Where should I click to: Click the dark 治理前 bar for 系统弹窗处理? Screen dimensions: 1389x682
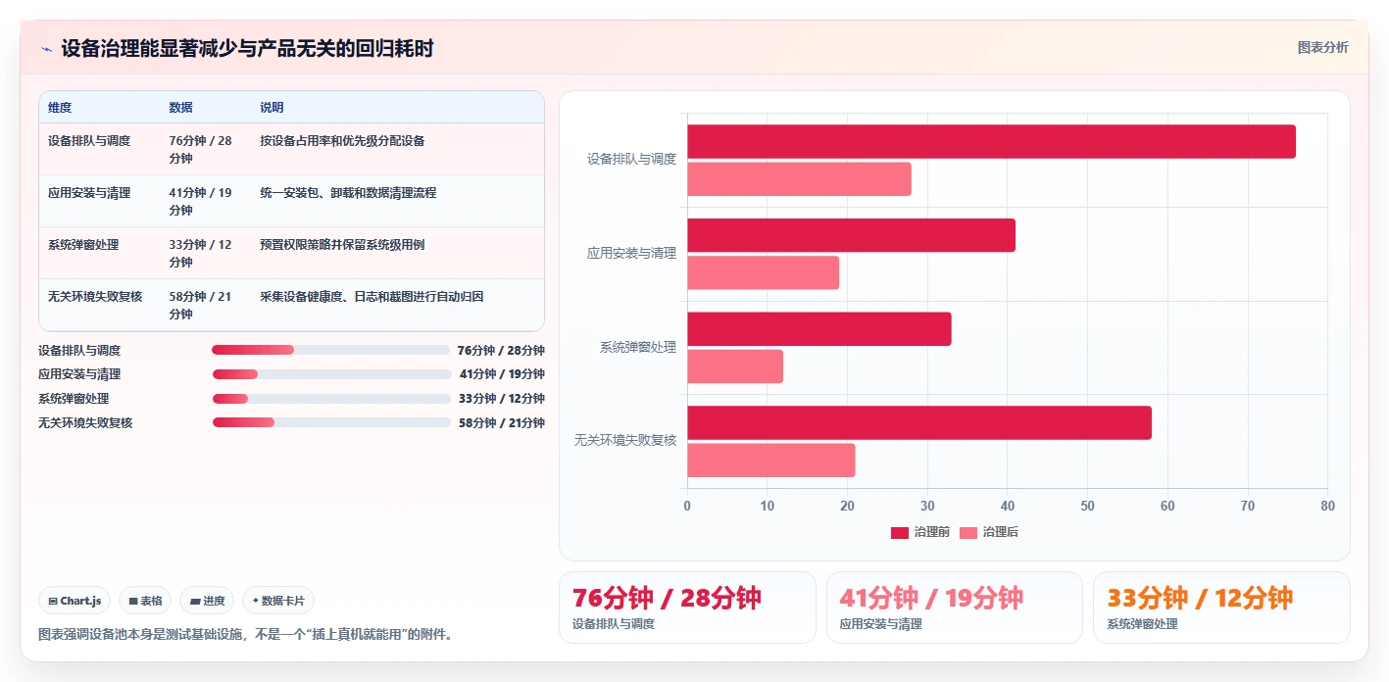(819, 328)
